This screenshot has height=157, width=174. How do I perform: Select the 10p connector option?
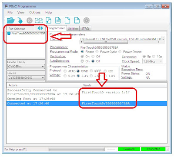point(154,56)
